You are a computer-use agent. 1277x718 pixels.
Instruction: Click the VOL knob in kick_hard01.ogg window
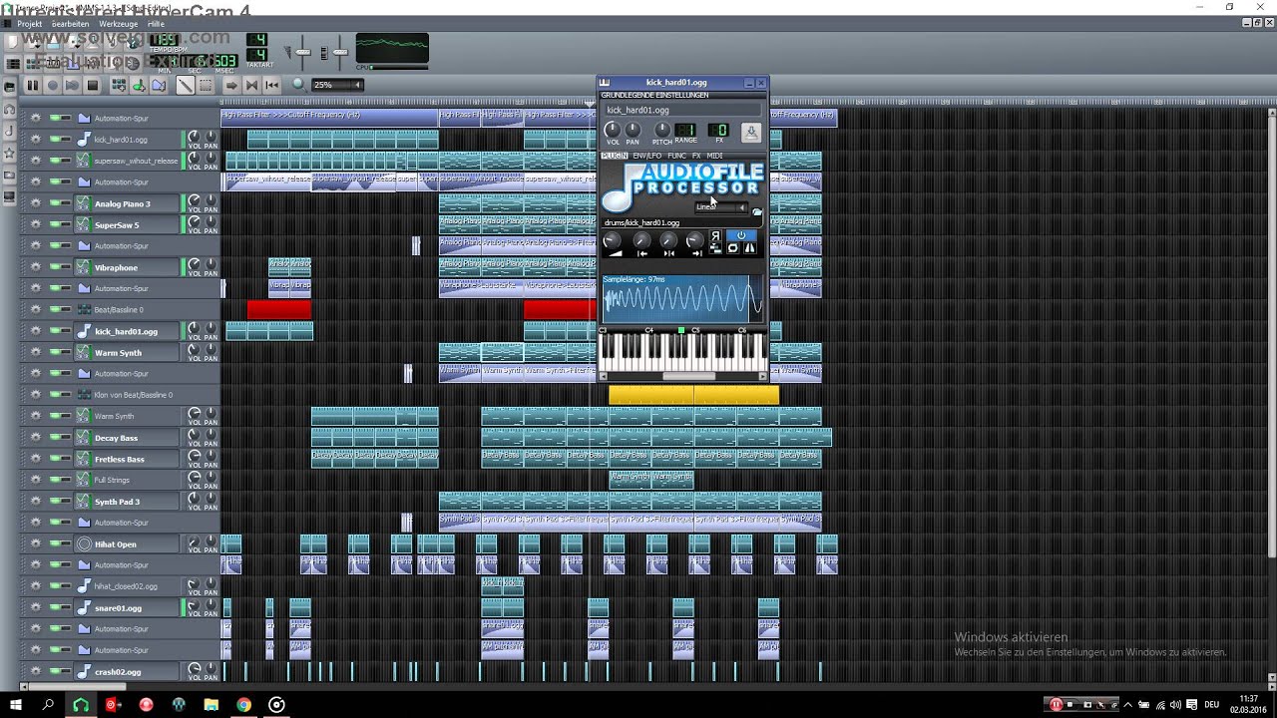click(613, 130)
